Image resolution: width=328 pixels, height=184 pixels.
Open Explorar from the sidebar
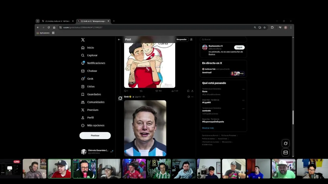[89, 55]
